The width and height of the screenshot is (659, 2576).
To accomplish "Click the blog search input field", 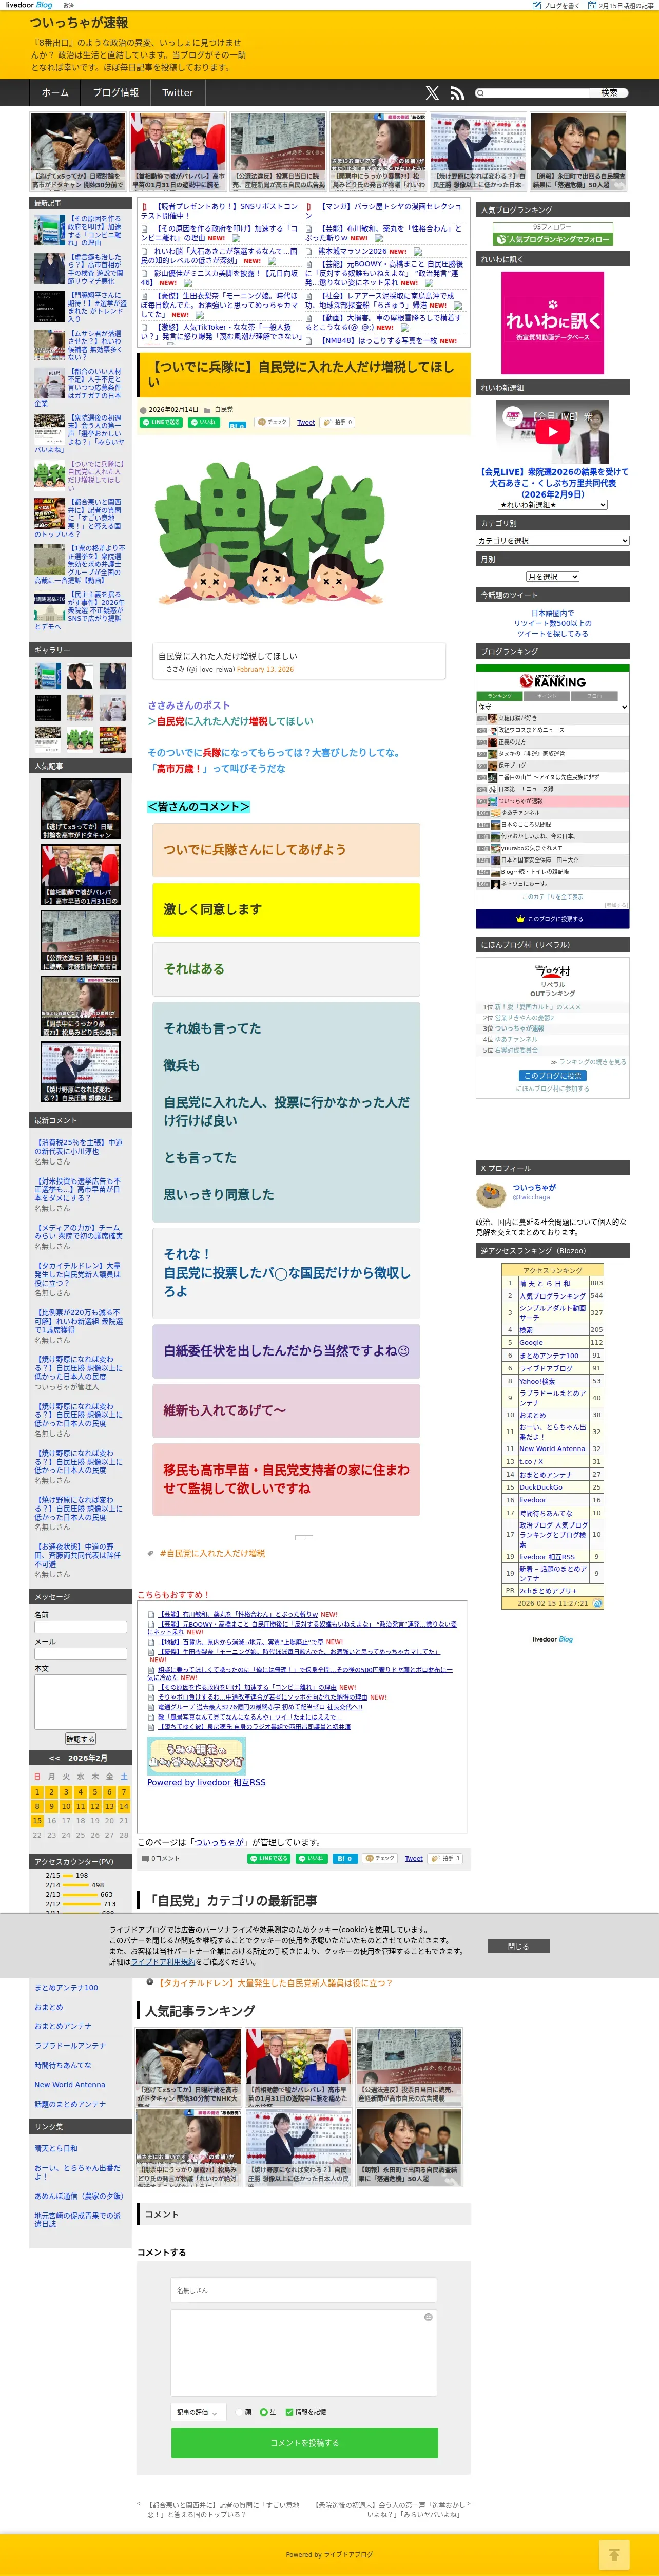I will click(x=536, y=93).
